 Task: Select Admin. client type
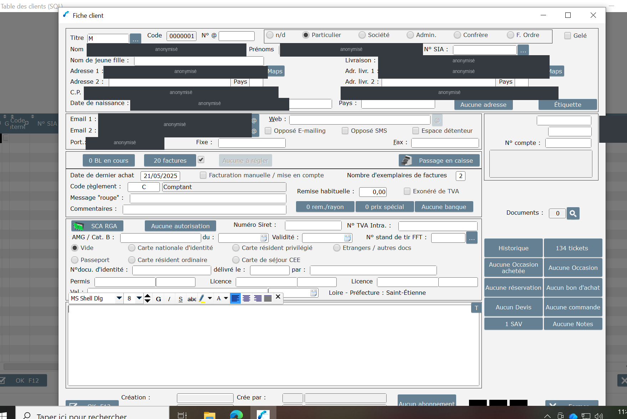[410, 35]
